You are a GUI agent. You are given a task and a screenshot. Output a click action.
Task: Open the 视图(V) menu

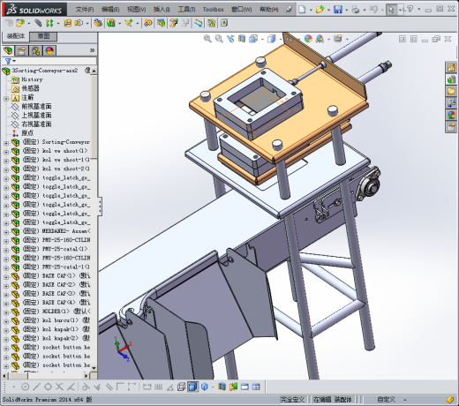[136, 10]
